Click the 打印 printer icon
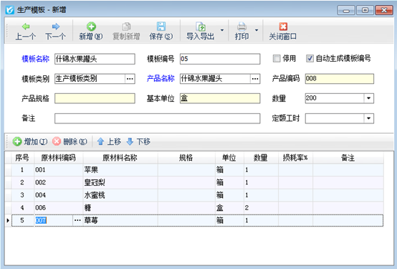 tap(241, 27)
